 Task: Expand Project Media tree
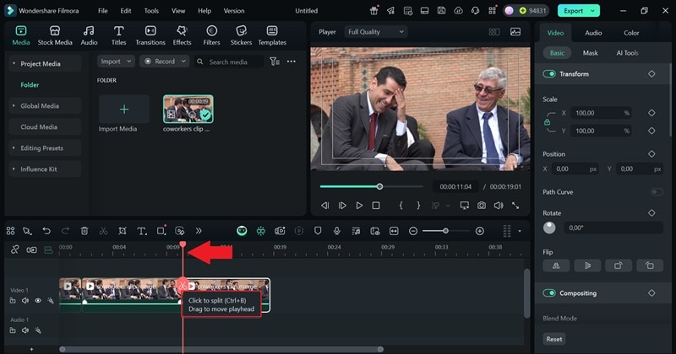[x=14, y=64]
